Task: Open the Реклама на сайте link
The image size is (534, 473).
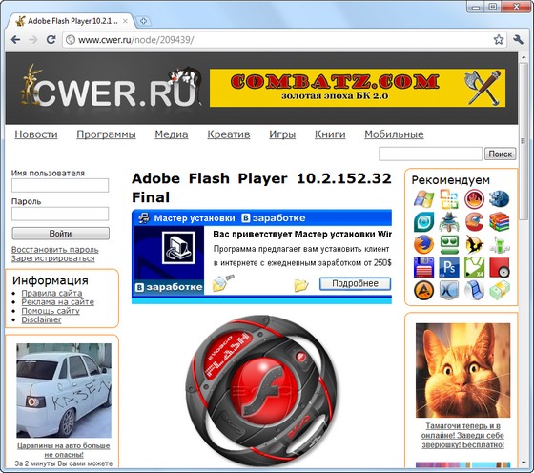Action: pyautogui.click(x=57, y=302)
